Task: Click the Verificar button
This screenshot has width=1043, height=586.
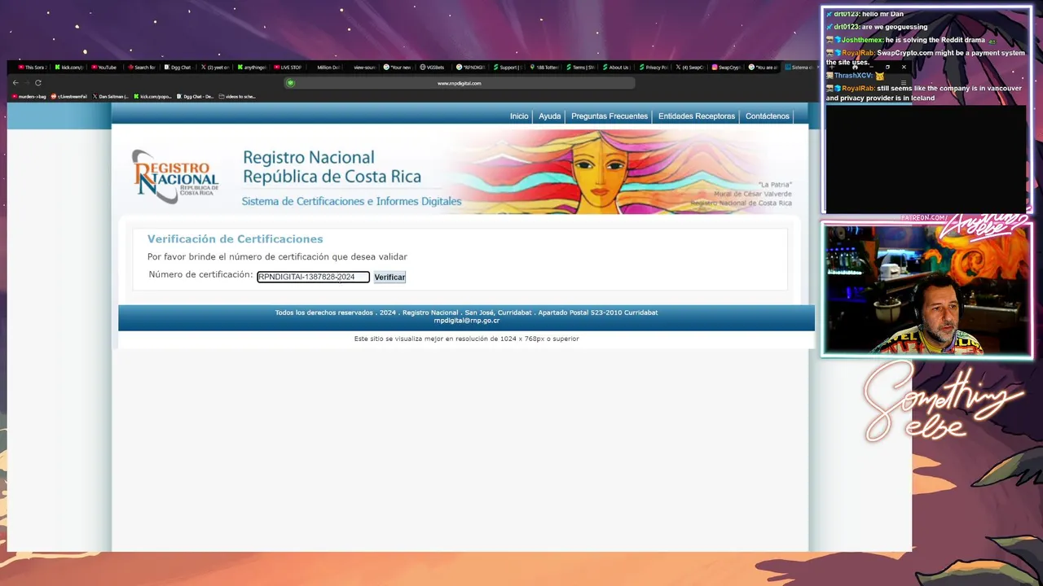Action: tap(389, 277)
